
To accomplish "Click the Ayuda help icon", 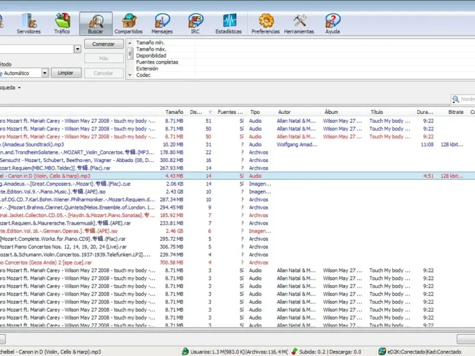I will click(x=332, y=24).
